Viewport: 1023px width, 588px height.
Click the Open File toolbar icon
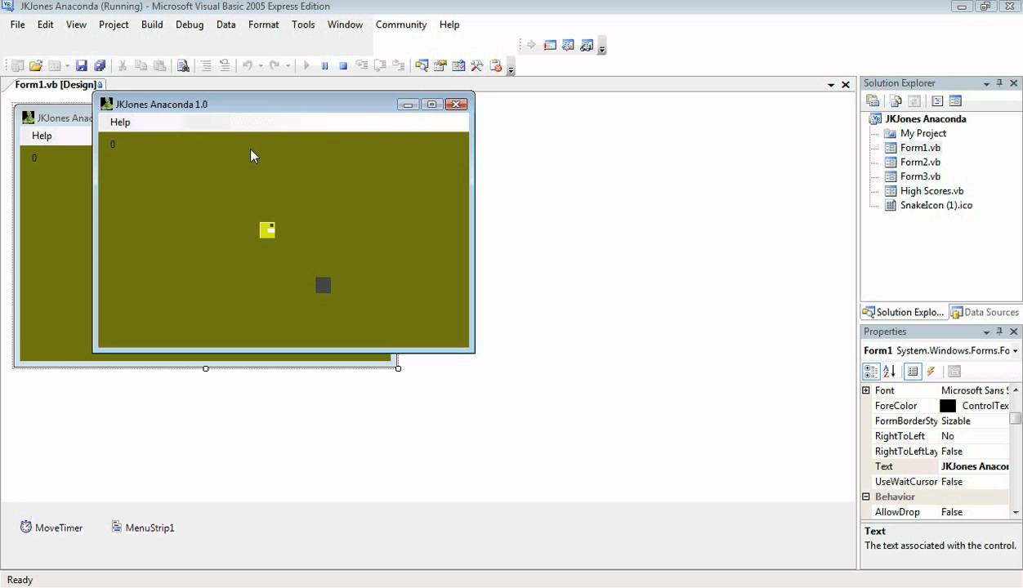35,66
